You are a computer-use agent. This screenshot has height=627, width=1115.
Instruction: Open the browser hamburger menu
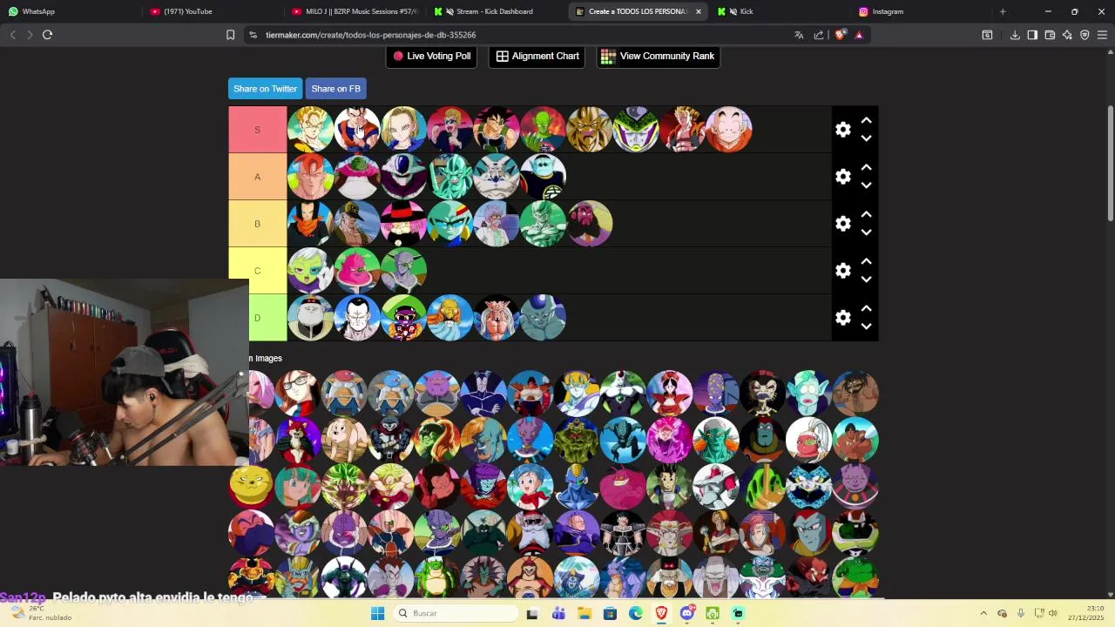click(x=1102, y=35)
